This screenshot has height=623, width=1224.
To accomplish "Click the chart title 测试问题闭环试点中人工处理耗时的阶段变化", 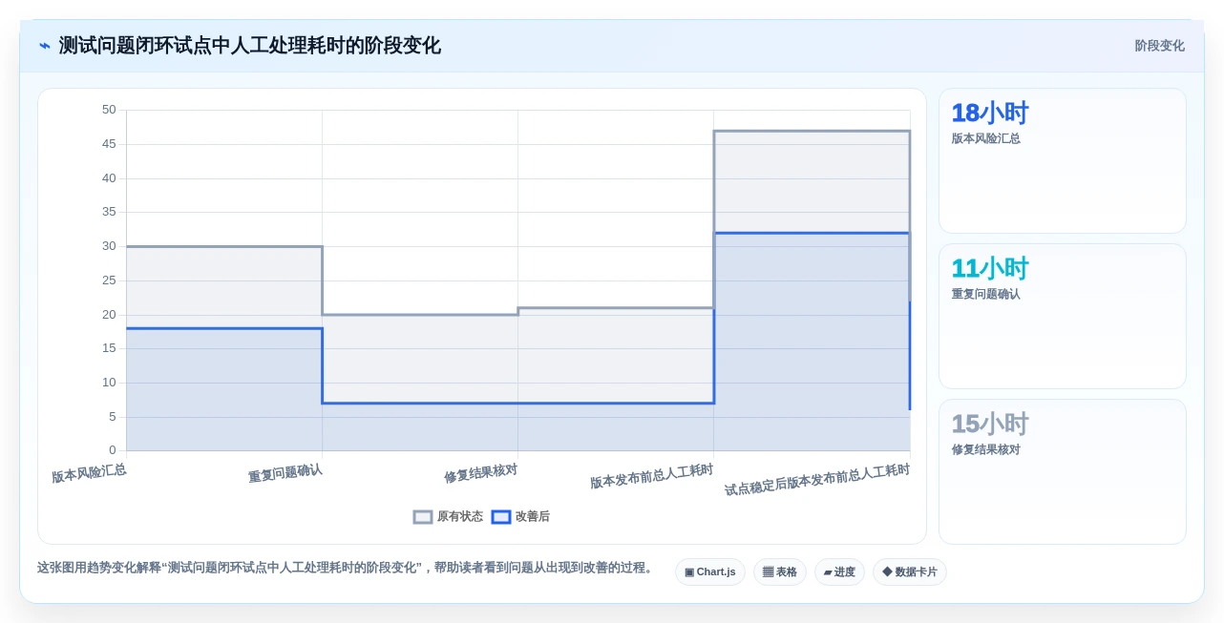I will [x=250, y=46].
